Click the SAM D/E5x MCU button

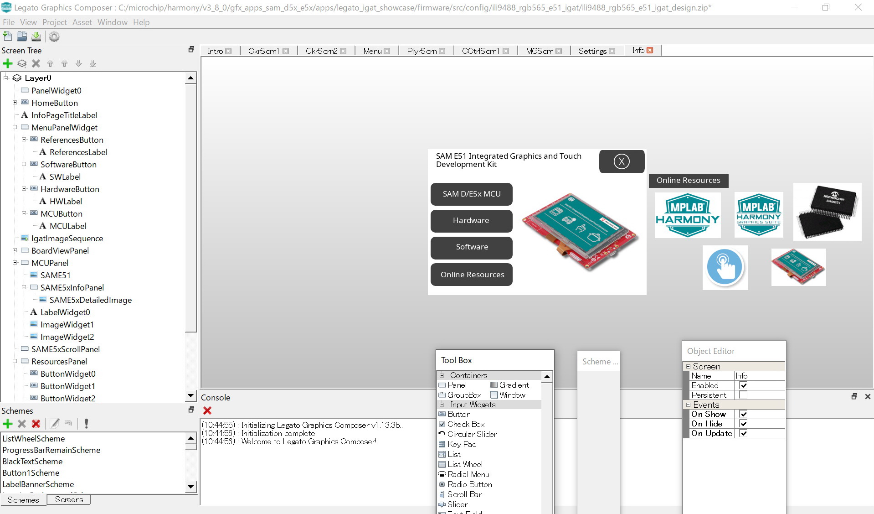coord(472,194)
